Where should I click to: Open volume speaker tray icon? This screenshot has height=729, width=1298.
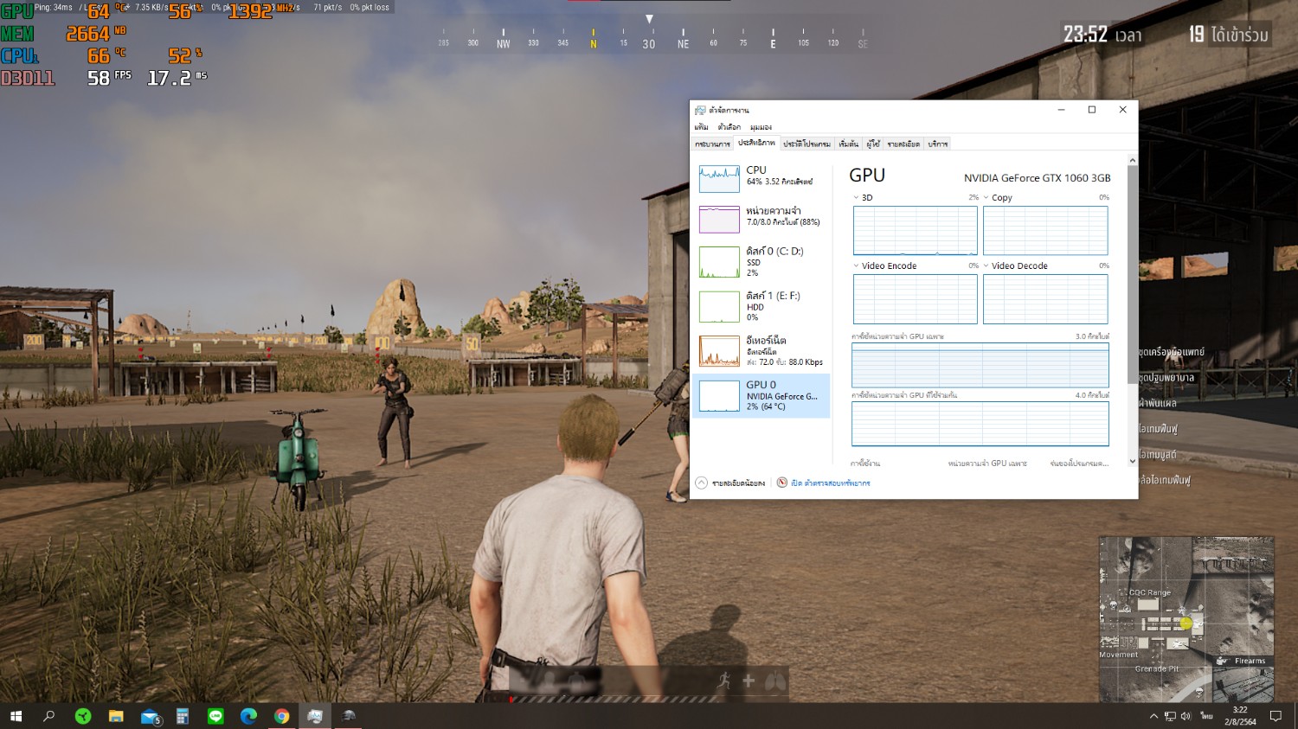tap(1186, 716)
